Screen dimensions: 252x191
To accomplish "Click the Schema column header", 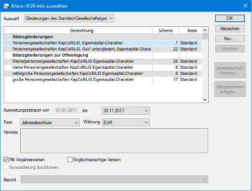I will [166, 30].
